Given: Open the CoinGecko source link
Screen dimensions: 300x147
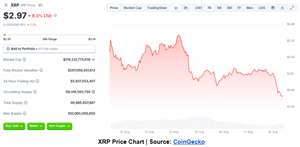Looking at the screenshot, I should 189,142.
